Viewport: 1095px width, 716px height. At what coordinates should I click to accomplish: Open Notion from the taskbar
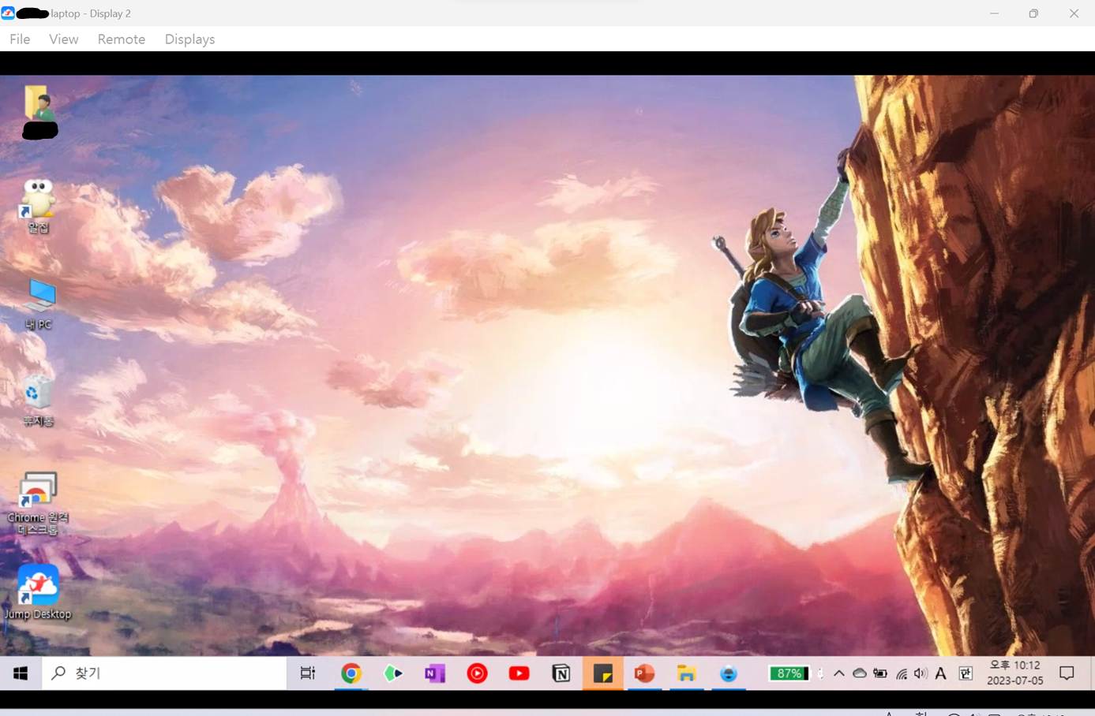click(561, 673)
